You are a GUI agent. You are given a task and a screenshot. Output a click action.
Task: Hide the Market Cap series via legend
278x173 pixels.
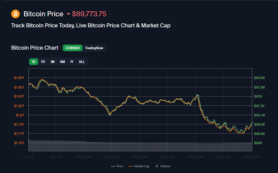pyautogui.click(x=142, y=166)
